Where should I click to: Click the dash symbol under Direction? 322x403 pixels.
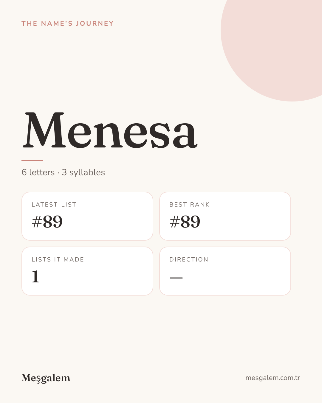[176, 278]
